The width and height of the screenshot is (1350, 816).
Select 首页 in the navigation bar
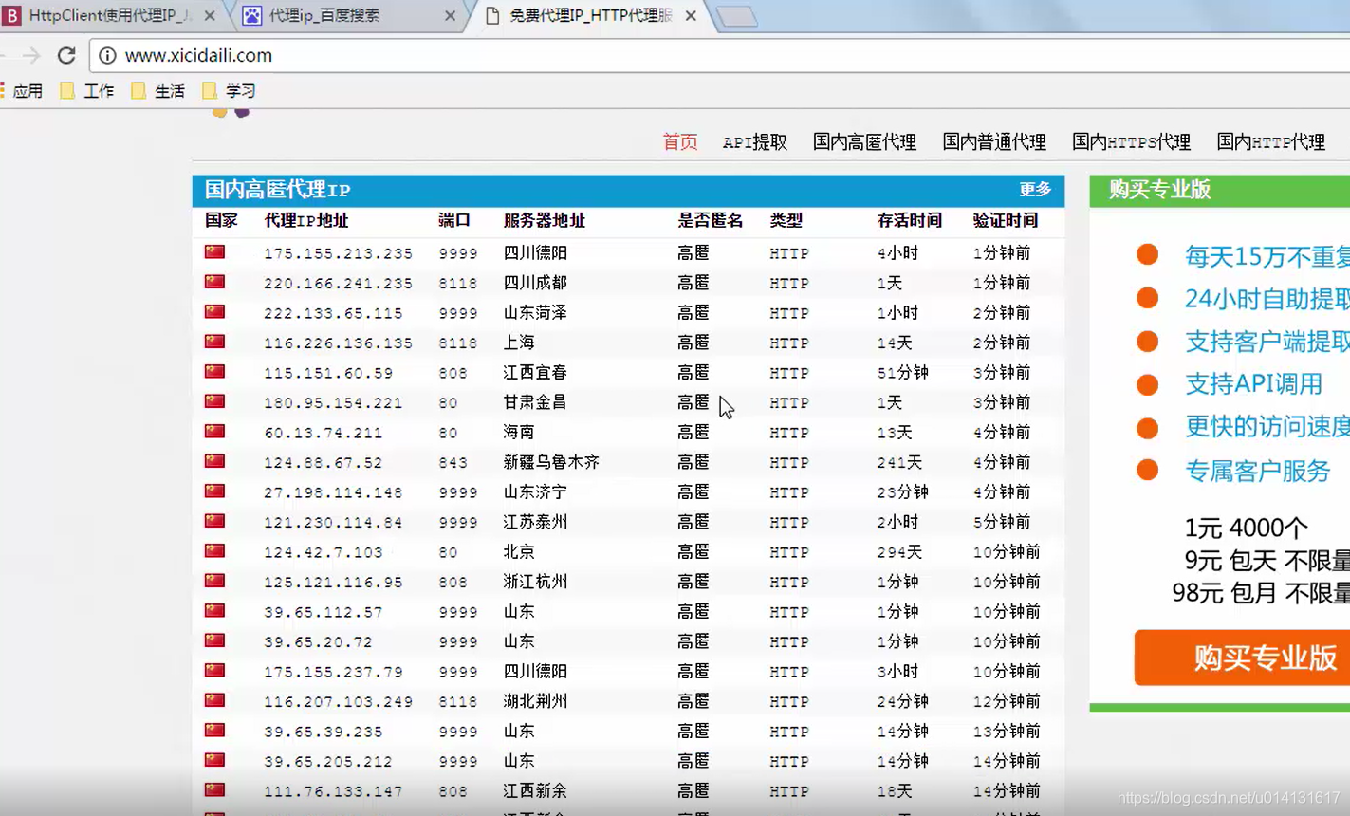679,141
